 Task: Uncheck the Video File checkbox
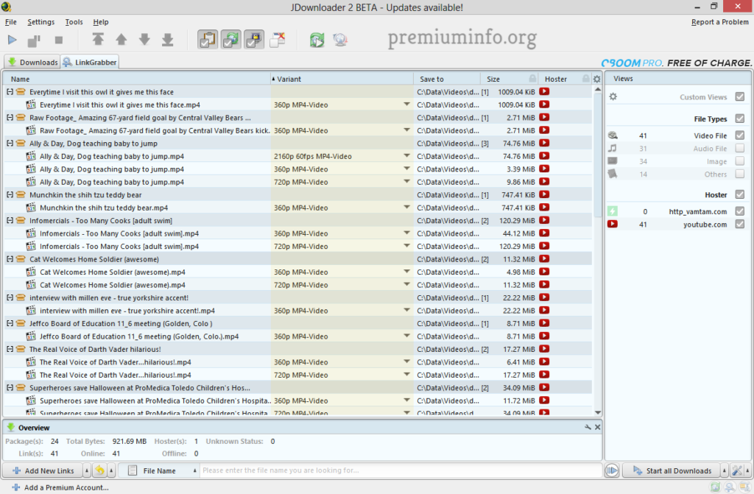click(739, 135)
